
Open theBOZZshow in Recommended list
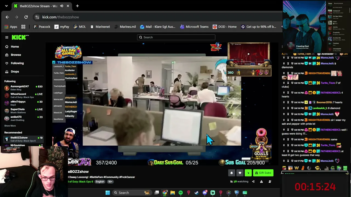coord(23,139)
